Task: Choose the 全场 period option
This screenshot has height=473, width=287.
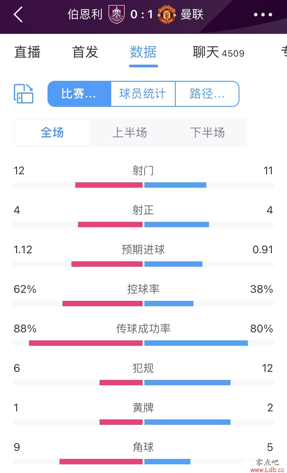Action: click(52, 133)
